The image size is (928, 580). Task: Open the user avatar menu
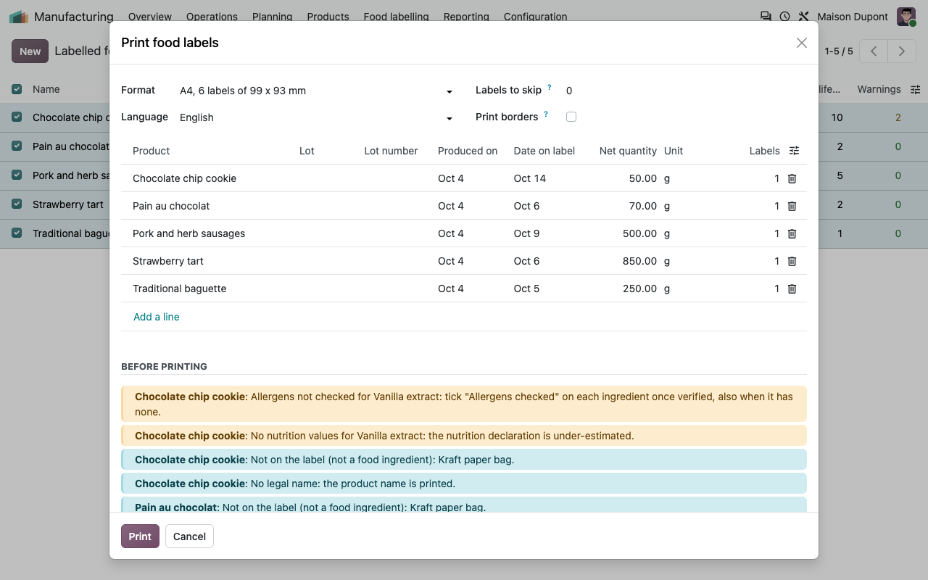(x=906, y=17)
